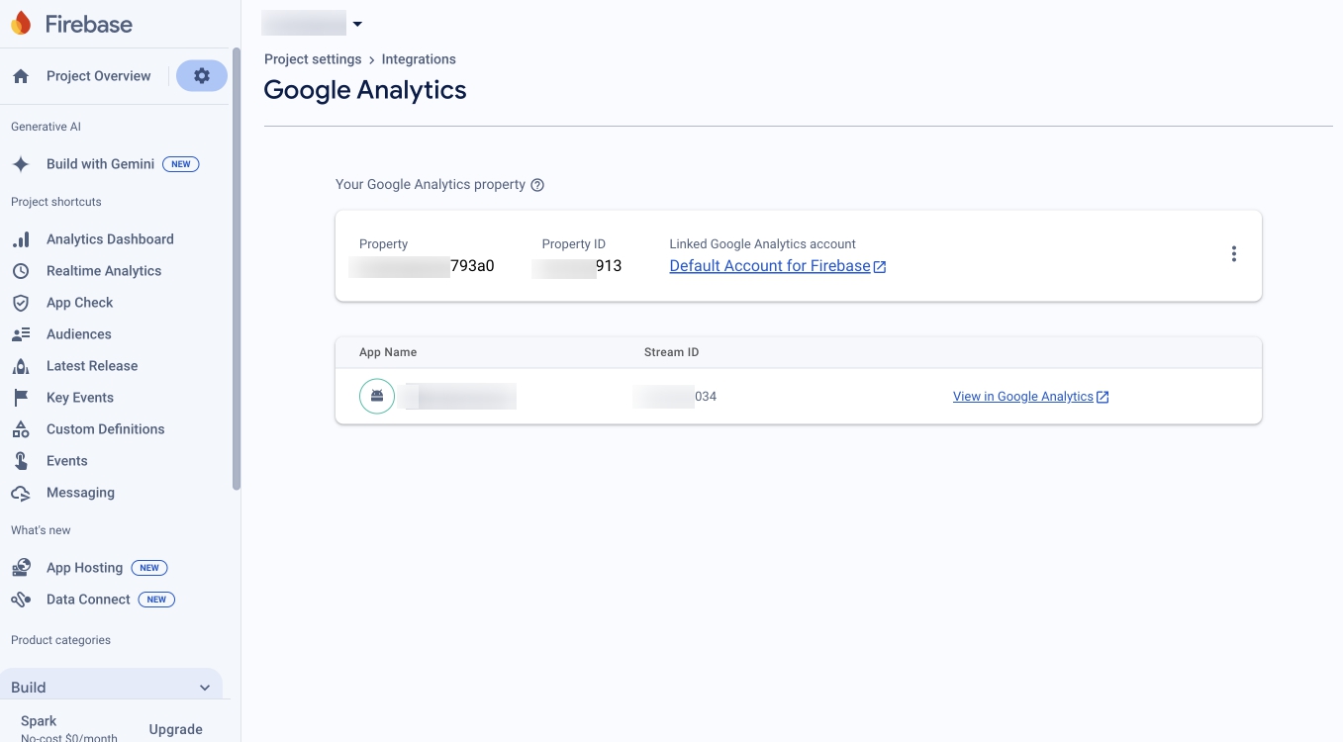Click the Realtime Analytics clock icon

(x=21, y=271)
